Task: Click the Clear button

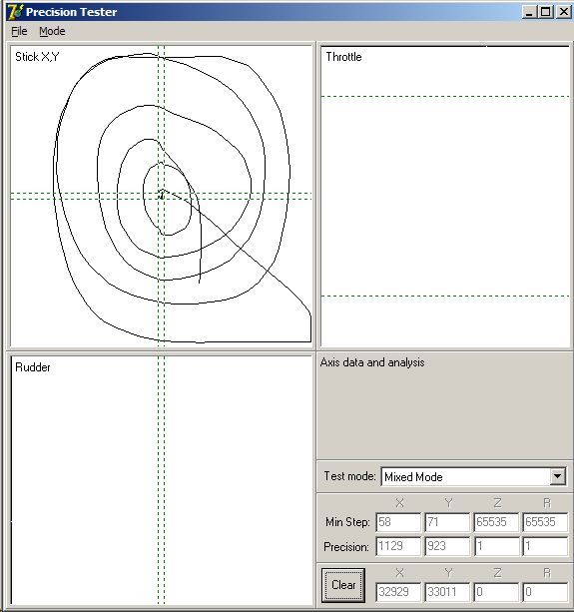Action: pos(343,585)
